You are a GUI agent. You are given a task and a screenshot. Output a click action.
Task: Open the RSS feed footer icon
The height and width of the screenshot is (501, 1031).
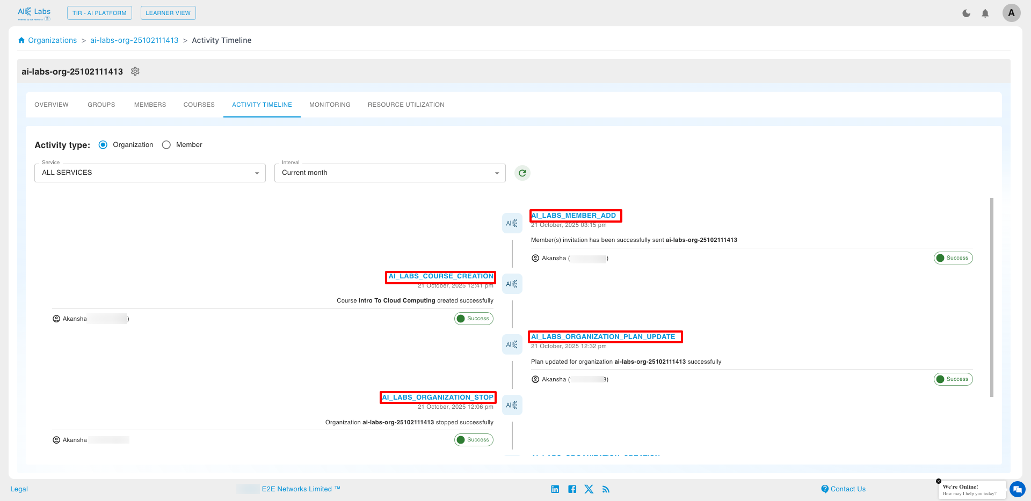point(606,489)
